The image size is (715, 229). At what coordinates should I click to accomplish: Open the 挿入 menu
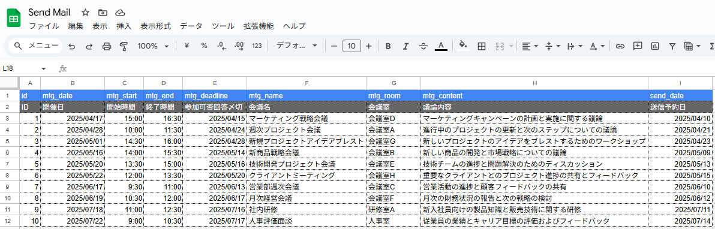click(x=124, y=26)
